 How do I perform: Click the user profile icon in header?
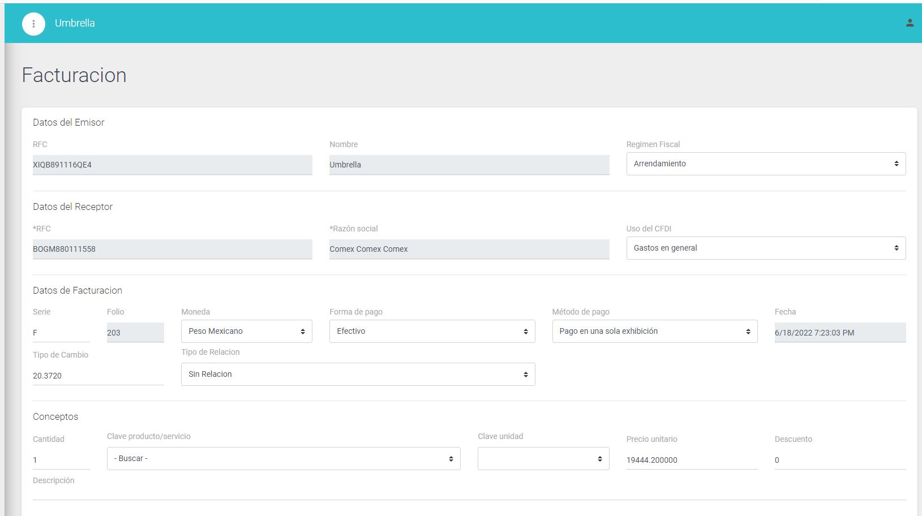pos(910,23)
